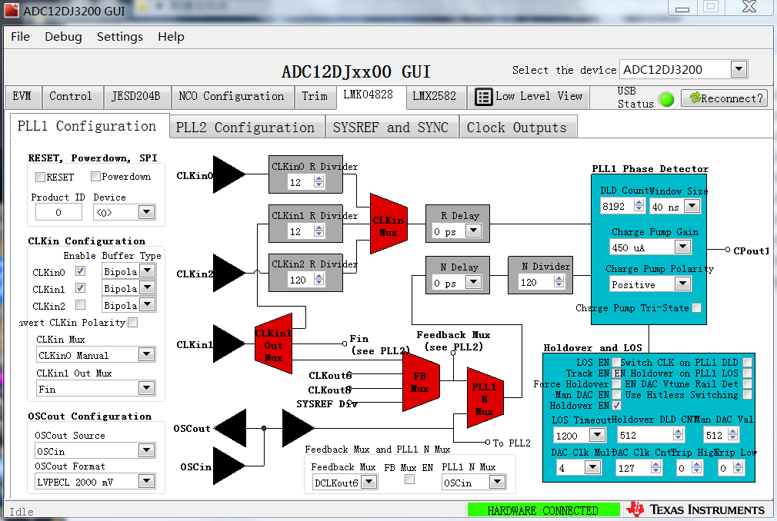
Task: Switch to the JESD204B tab
Action: [136, 97]
